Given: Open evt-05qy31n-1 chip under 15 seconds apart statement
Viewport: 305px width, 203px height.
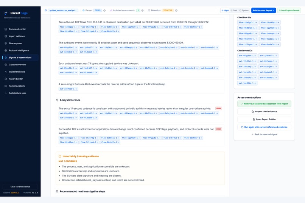Looking at the screenshot, I should 68,48.
